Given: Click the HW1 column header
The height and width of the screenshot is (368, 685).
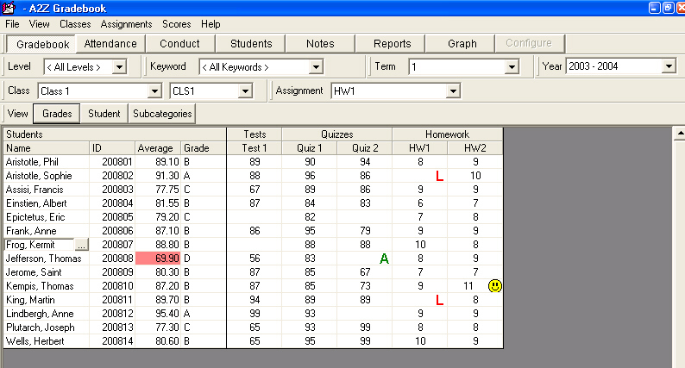Looking at the screenshot, I should (x=420, y=148).
